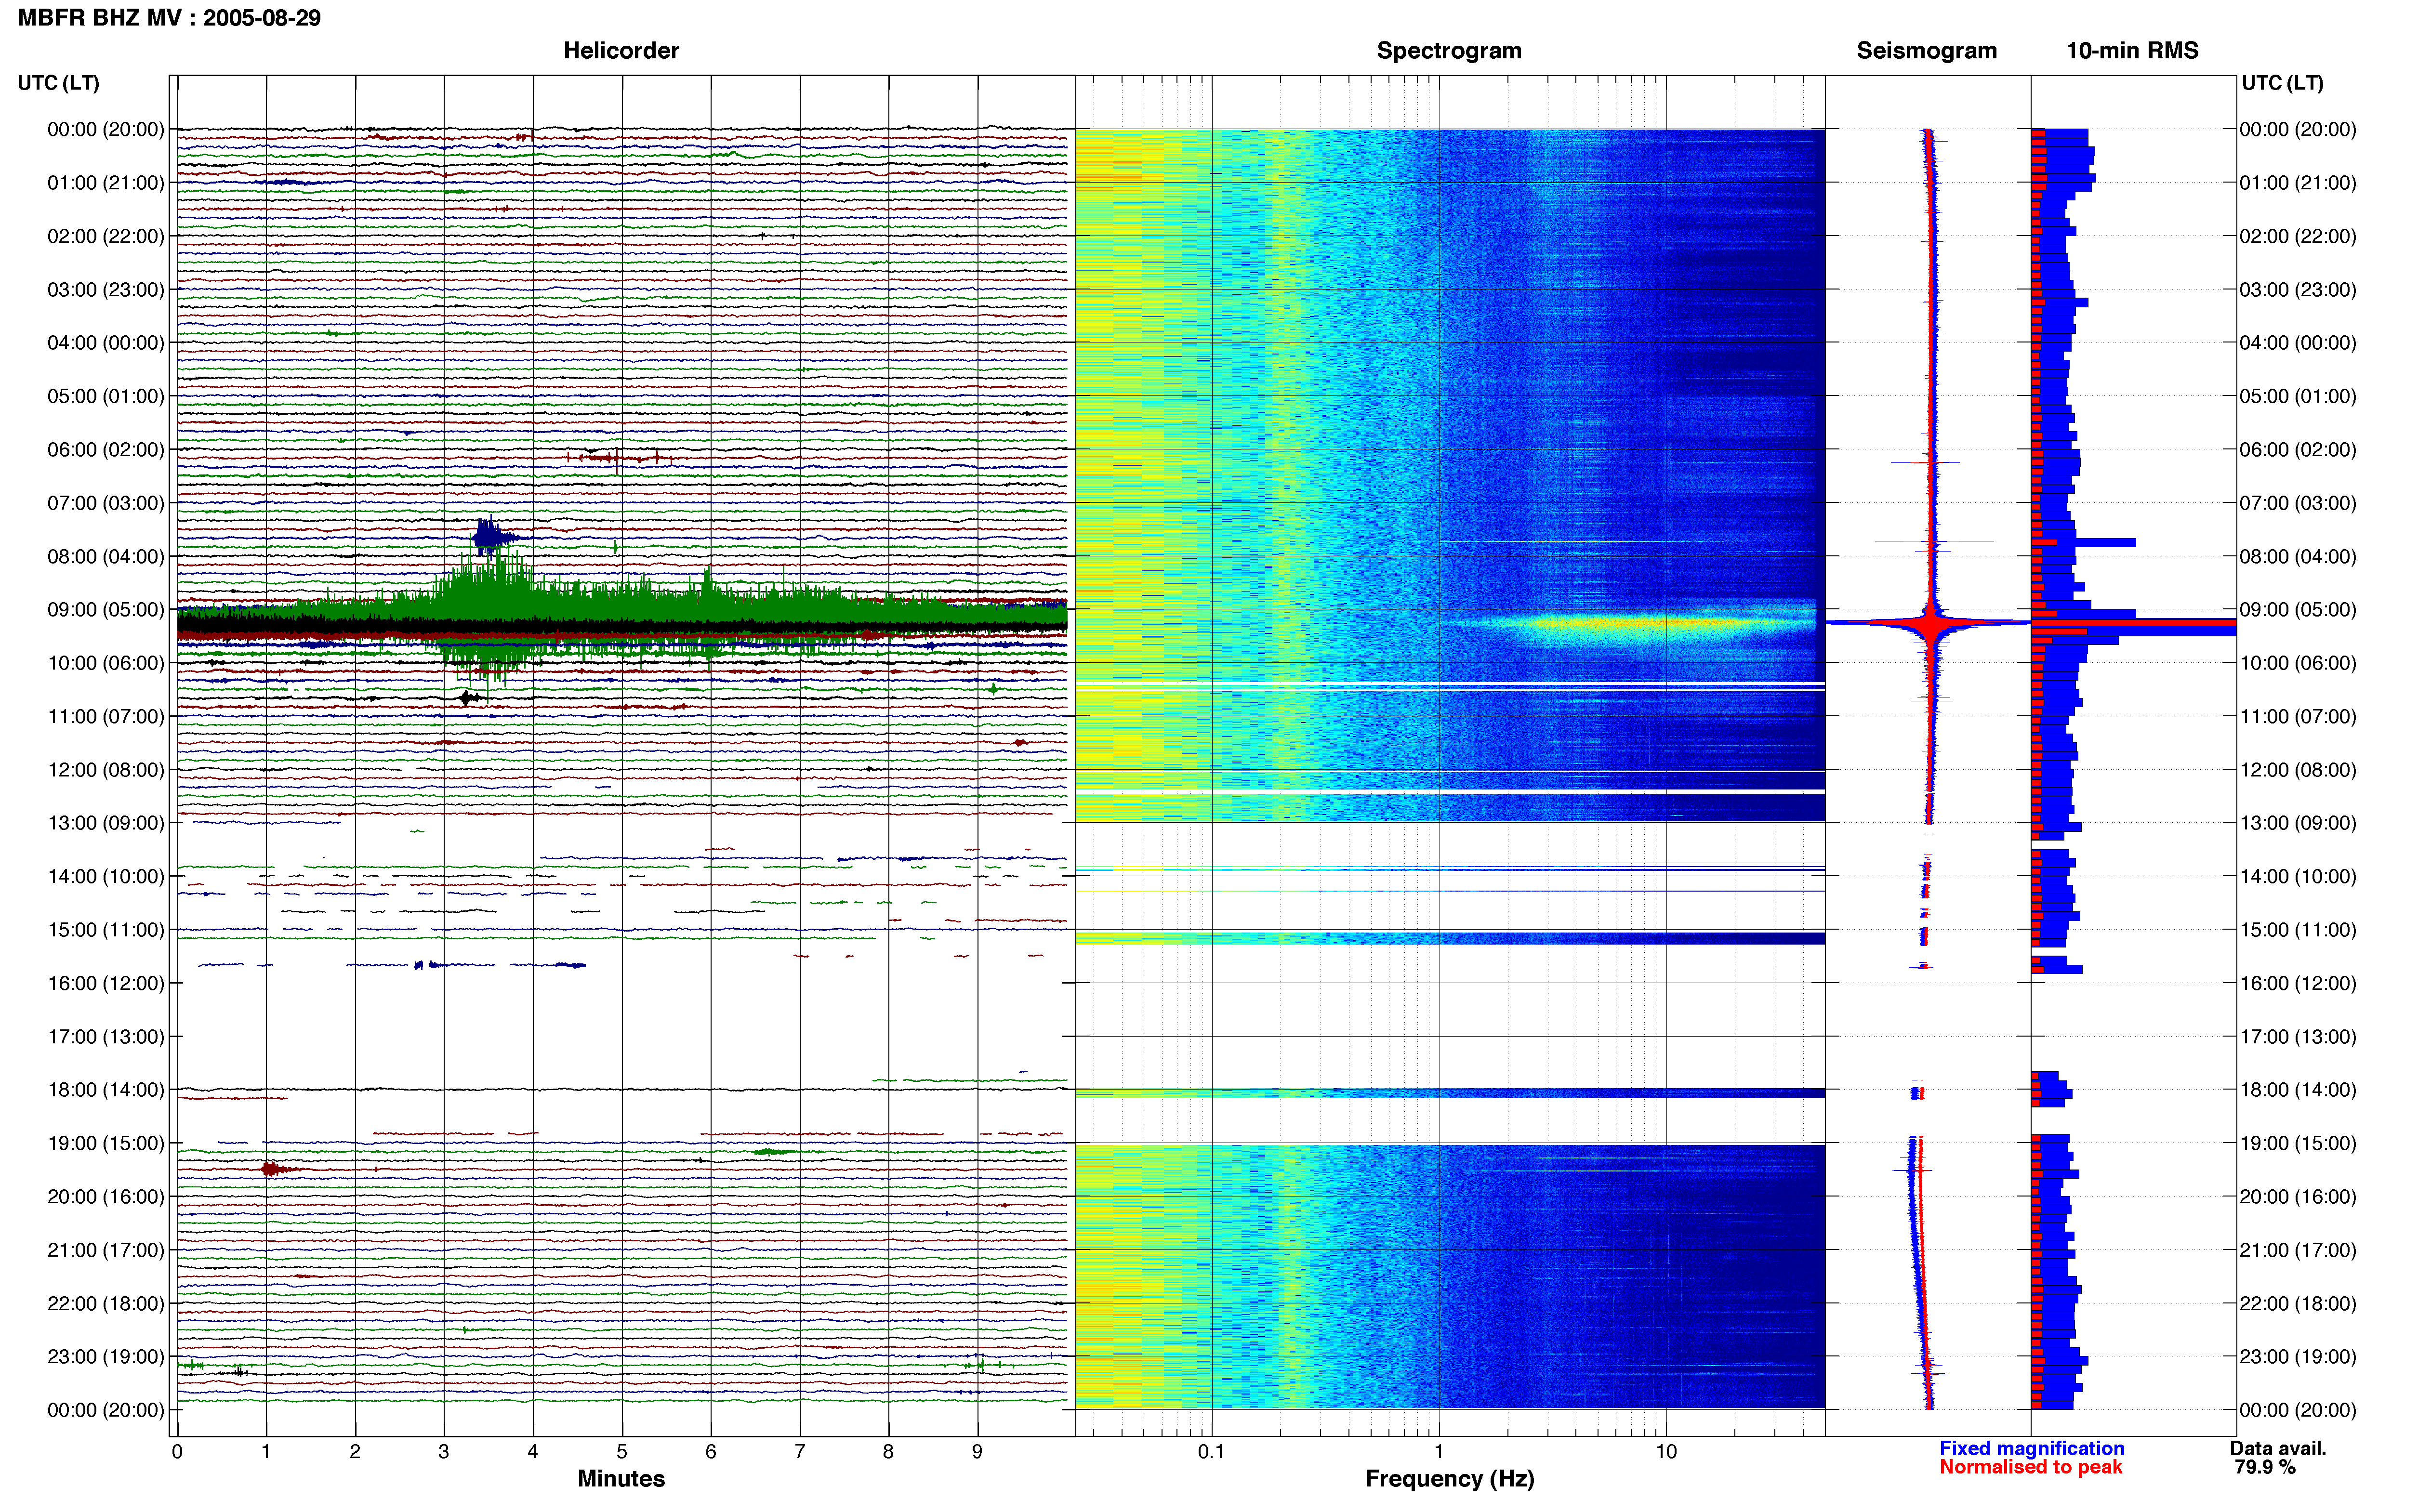Screen dimensions: 2418x1512
Task: Click the 'Minutes' x-axis label
Action: [621, 1478]
